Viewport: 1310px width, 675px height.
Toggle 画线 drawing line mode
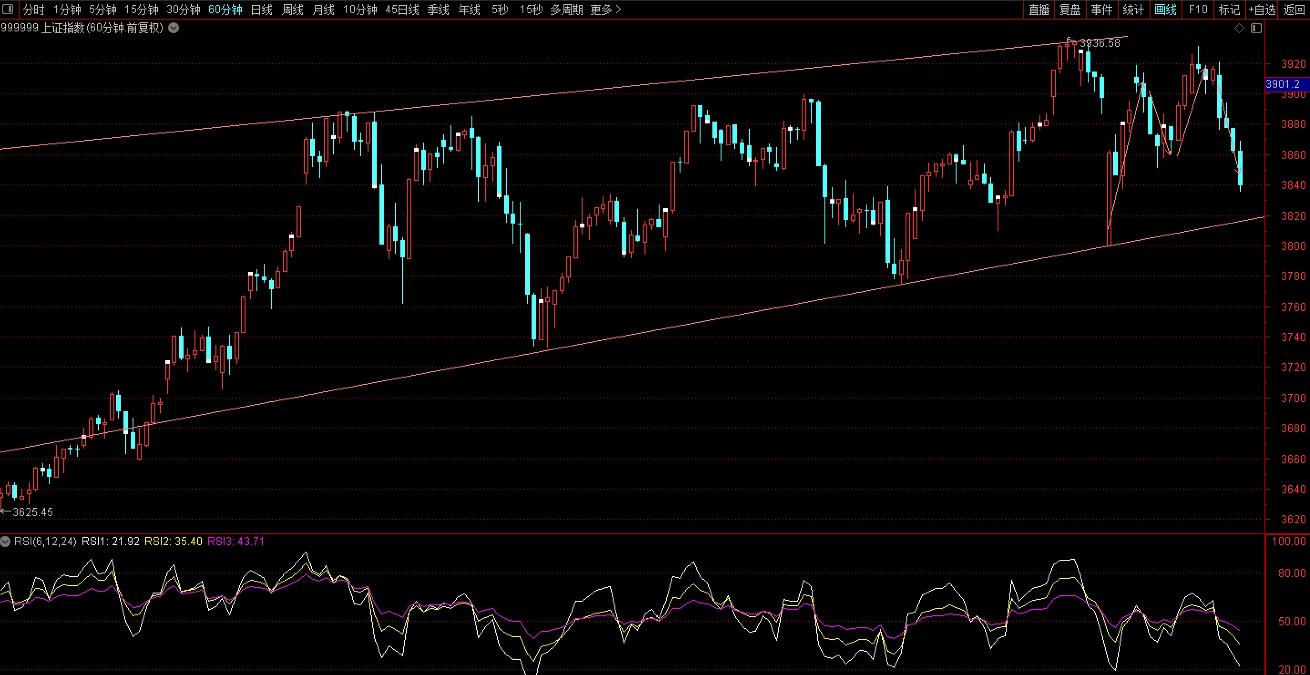[1166, 9]
